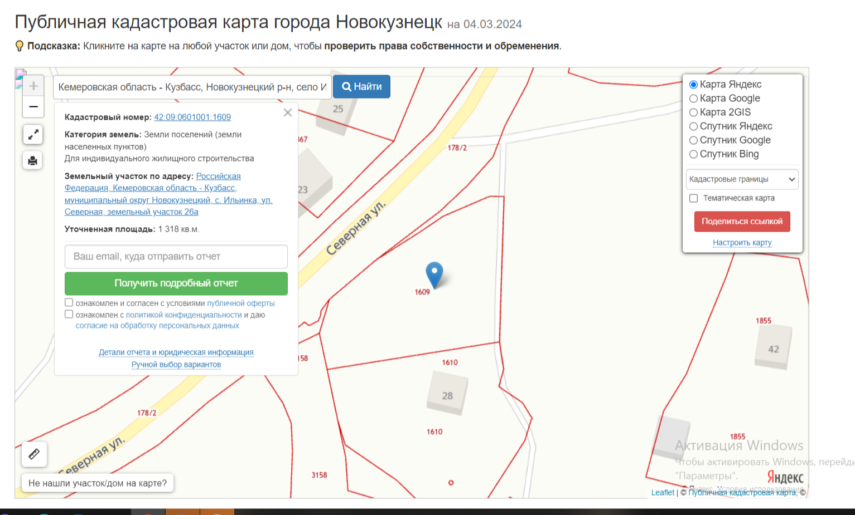Click building 25 on the map
Screen dimensions: 855x515
pos(338,109)
